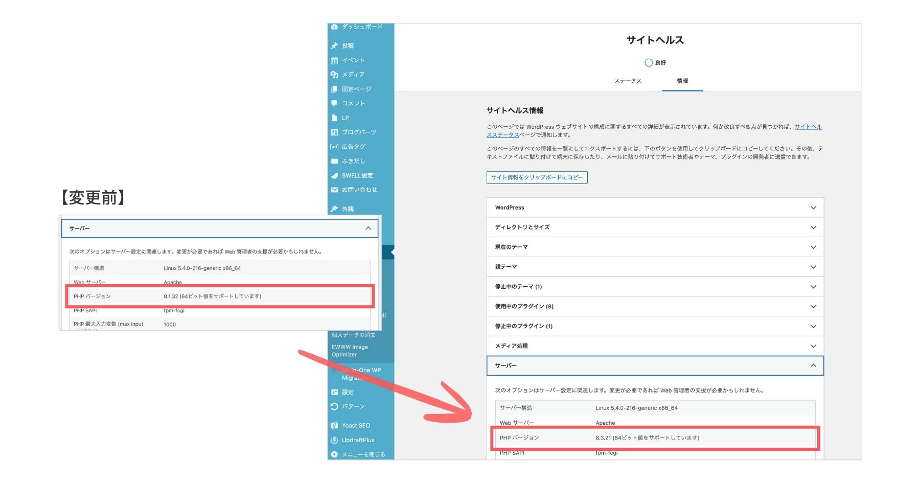This screenshot has width=920, height=483.
Task: Follow the サイトヘルスステータス link
Action: click(x=808, y=127)
